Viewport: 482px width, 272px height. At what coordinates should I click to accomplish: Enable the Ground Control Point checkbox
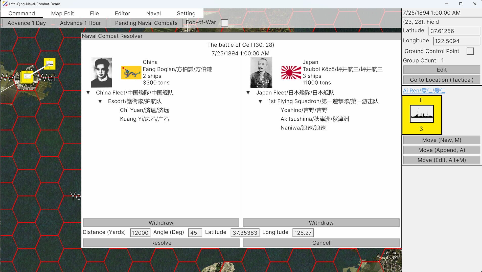(x=470, y=51)
